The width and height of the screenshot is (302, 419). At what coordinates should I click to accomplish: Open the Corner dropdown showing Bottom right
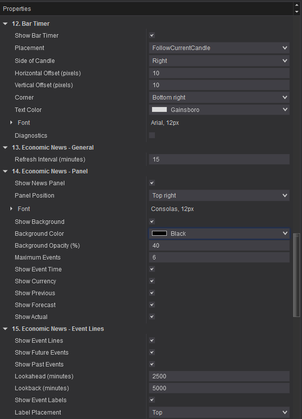pyautogui.click(x=219, y=98)
